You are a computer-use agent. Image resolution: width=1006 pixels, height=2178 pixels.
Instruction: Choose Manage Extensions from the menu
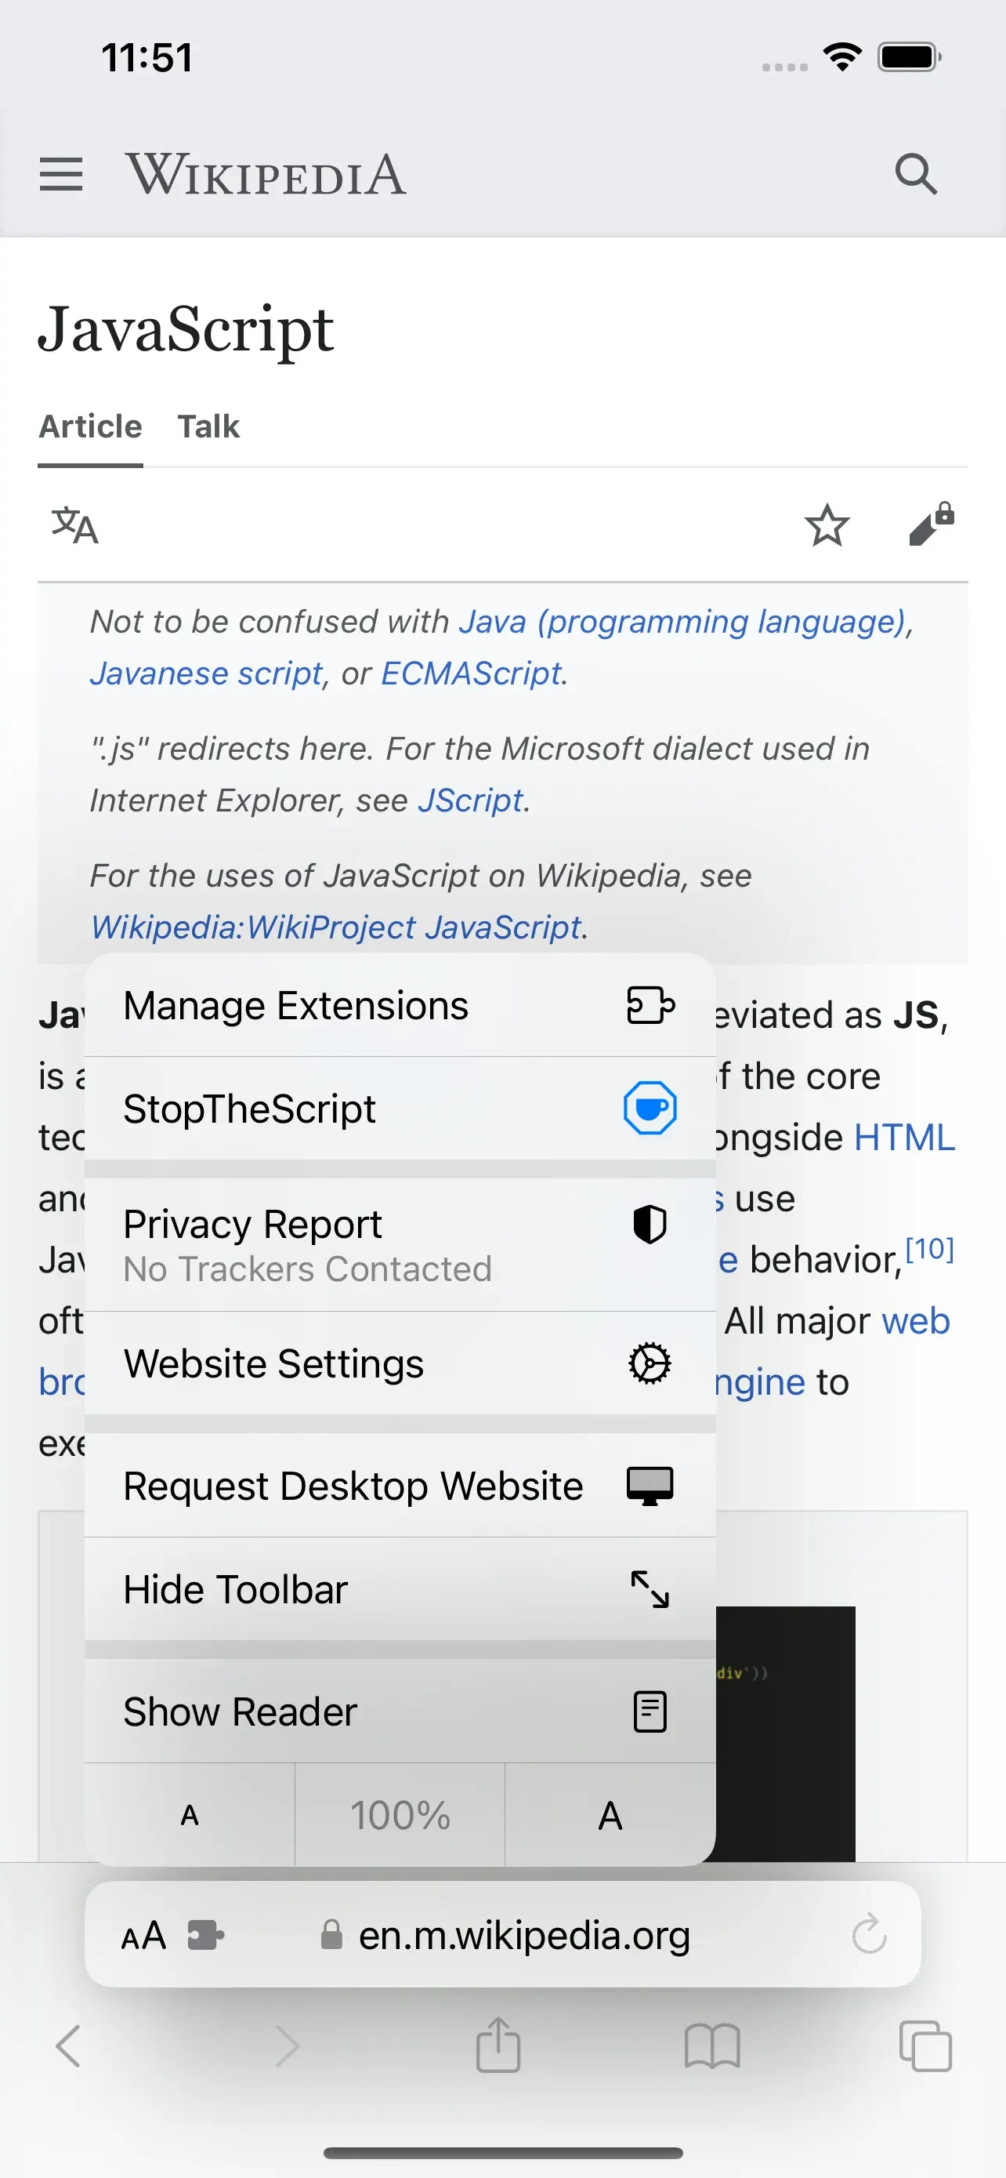[400, 1005]
